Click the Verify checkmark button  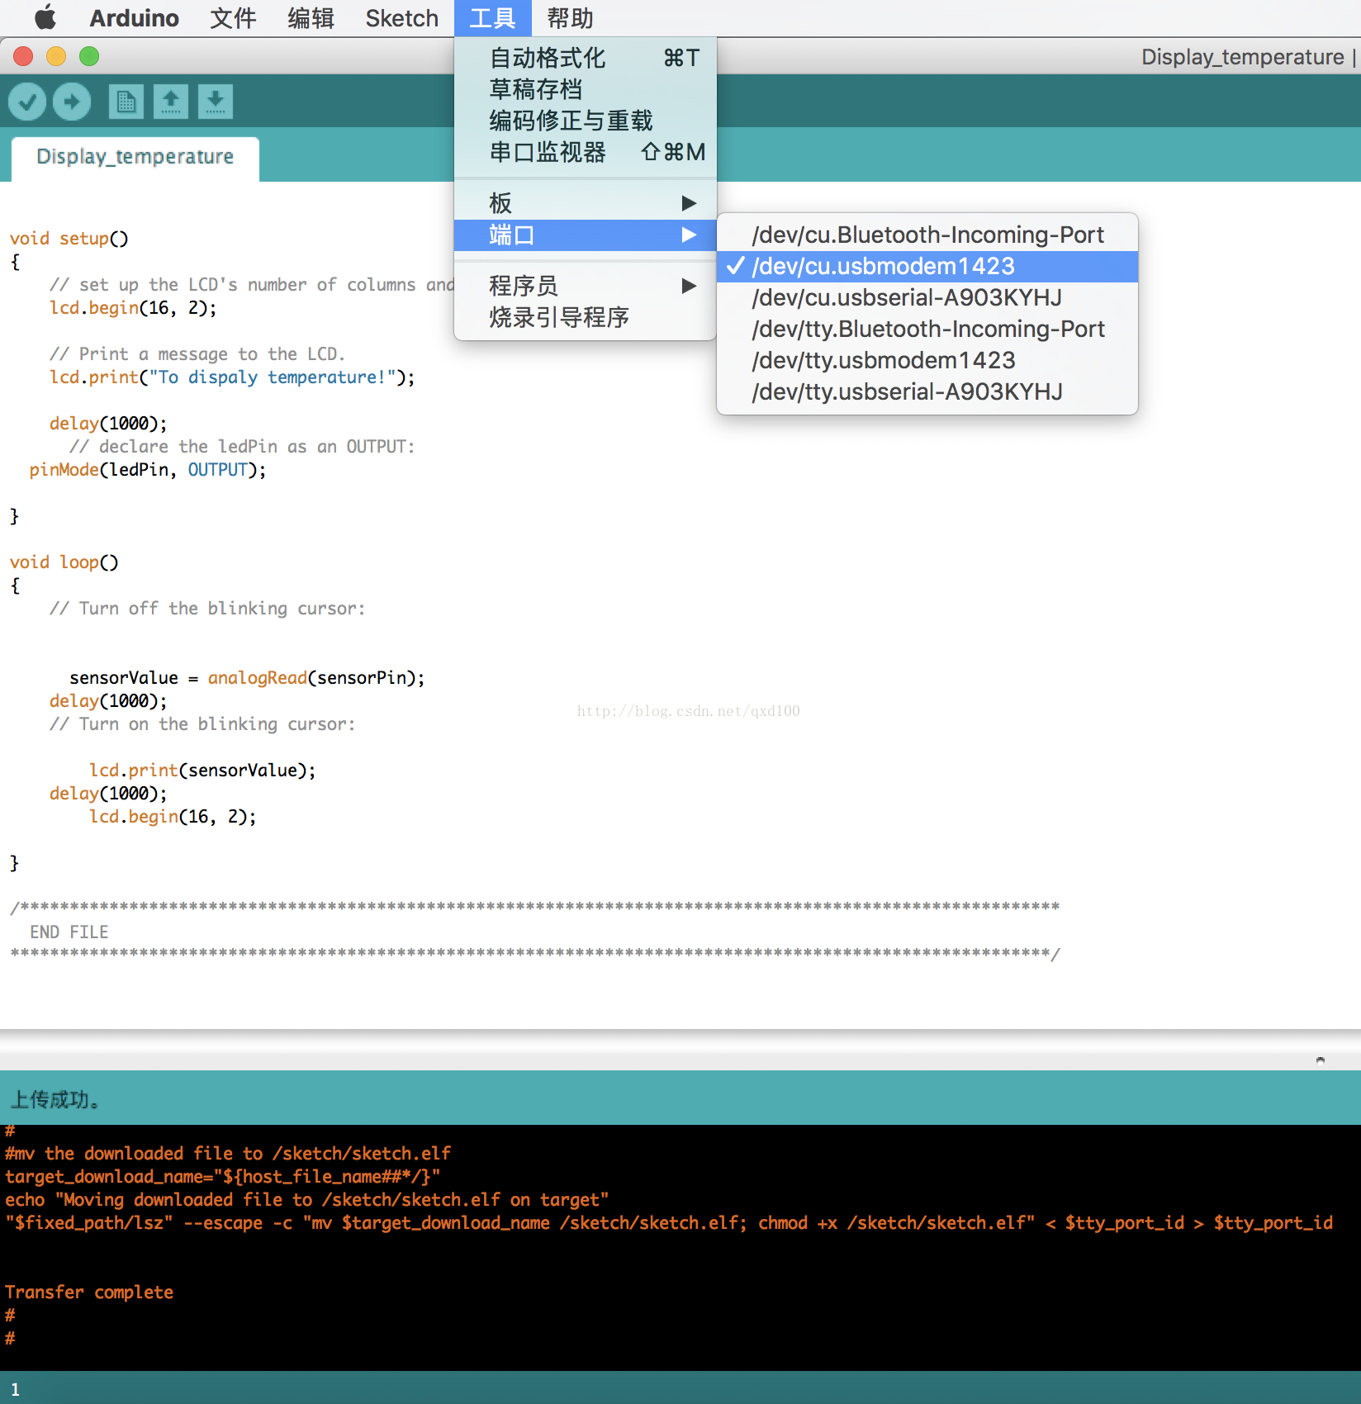point(27,102)
